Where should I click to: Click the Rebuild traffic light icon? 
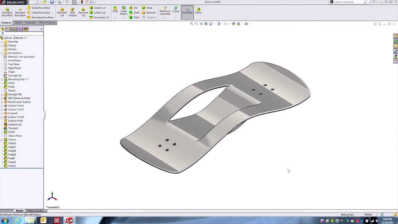(x=82, y=2)
